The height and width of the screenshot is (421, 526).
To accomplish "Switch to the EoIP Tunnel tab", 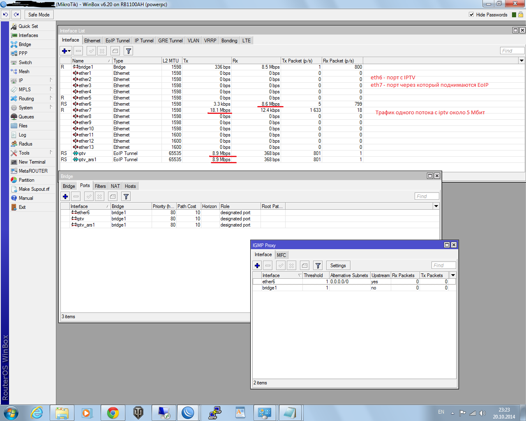I will click(x=118, y=41).
